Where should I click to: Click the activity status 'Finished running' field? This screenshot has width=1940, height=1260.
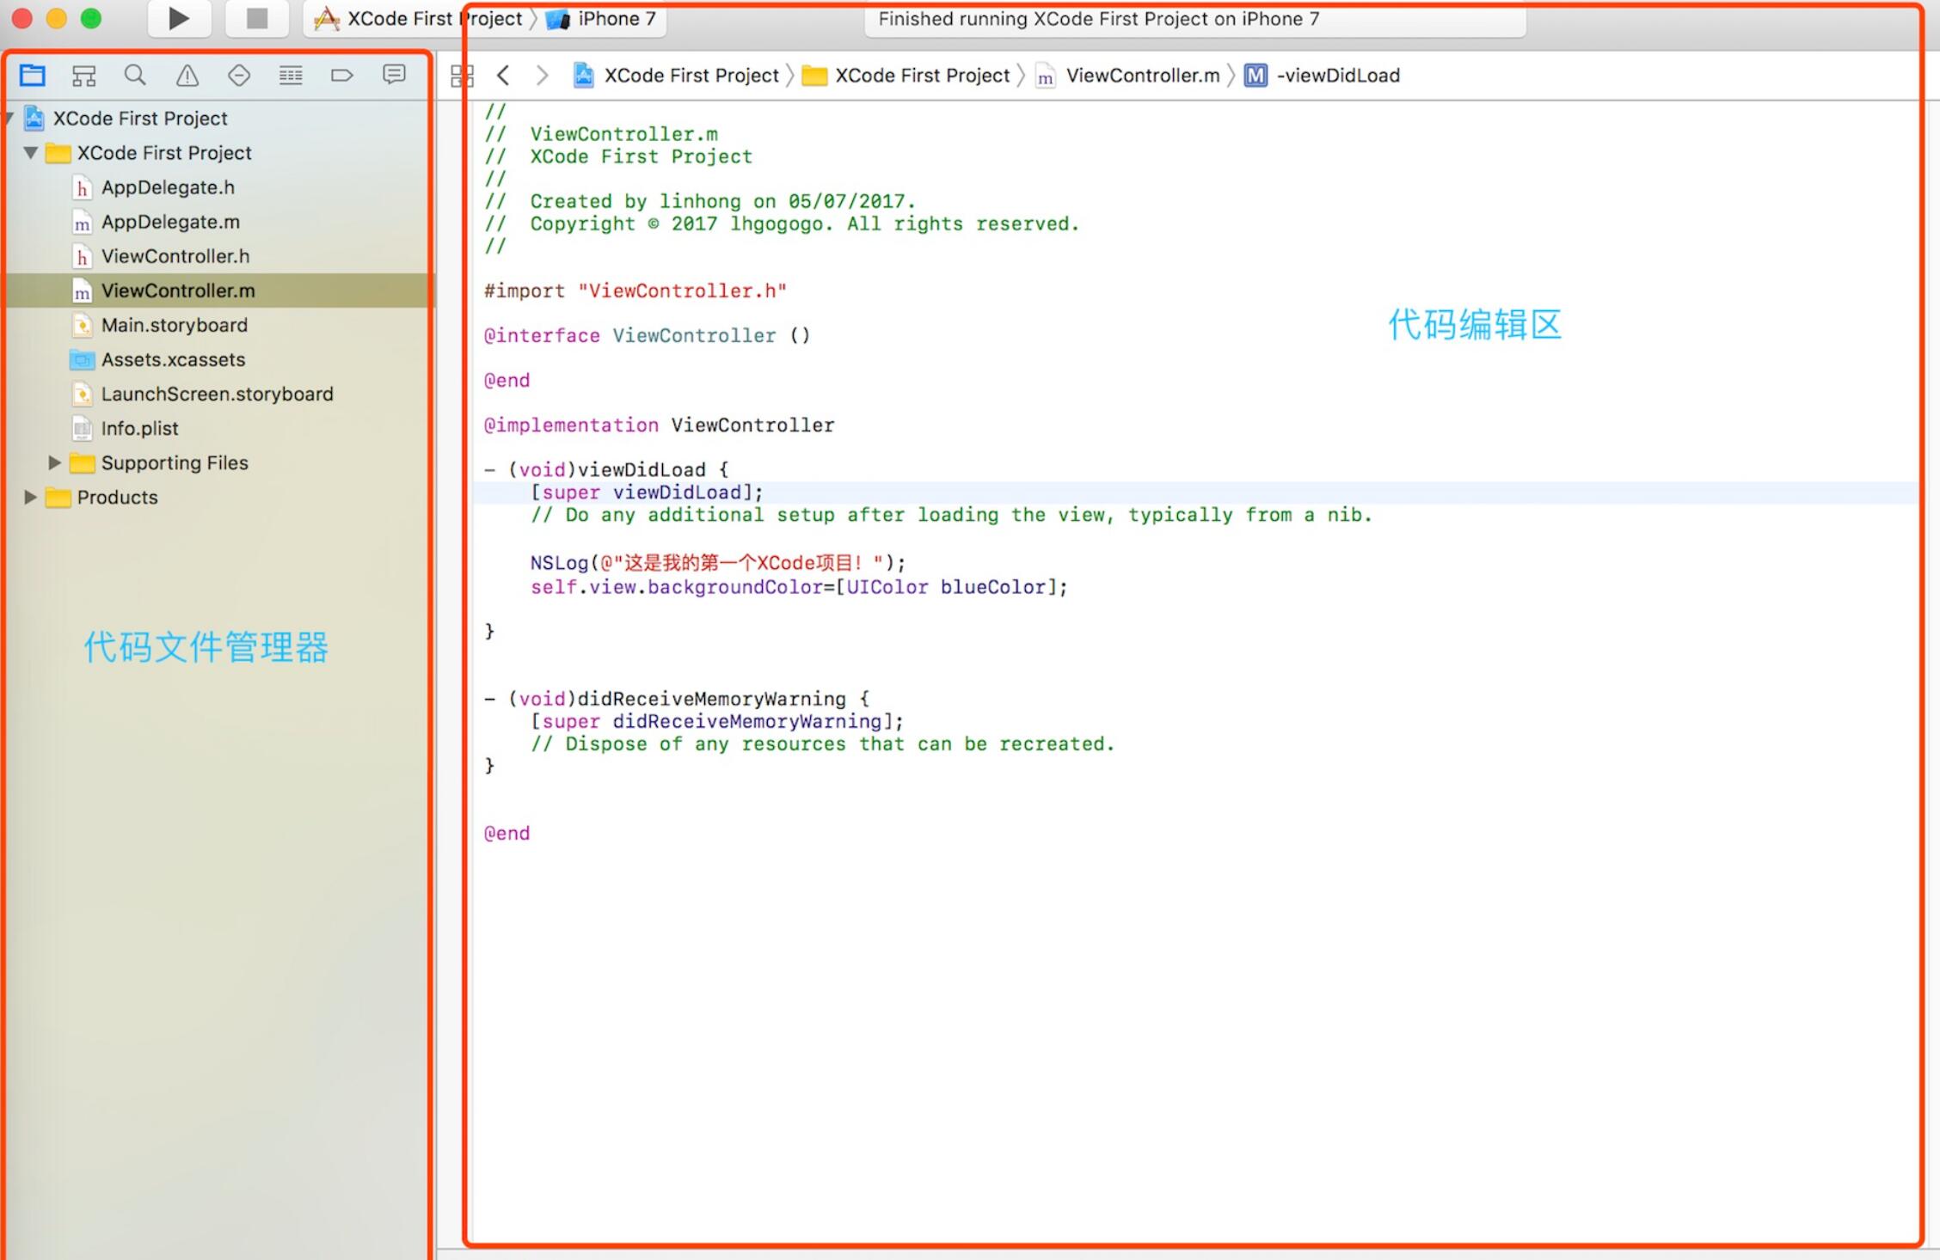[x=1195, y=19]
